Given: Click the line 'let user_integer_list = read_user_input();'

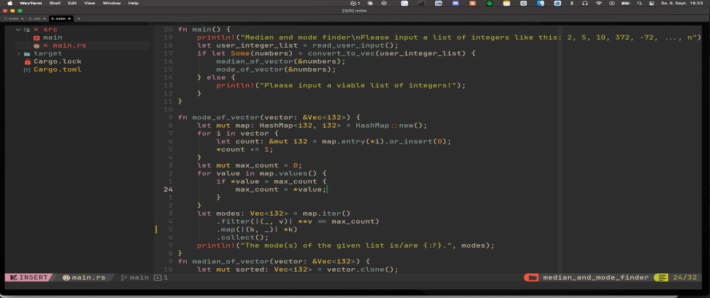Looking at the screenshot, I should pyautogui.click(x=297, y=45).
